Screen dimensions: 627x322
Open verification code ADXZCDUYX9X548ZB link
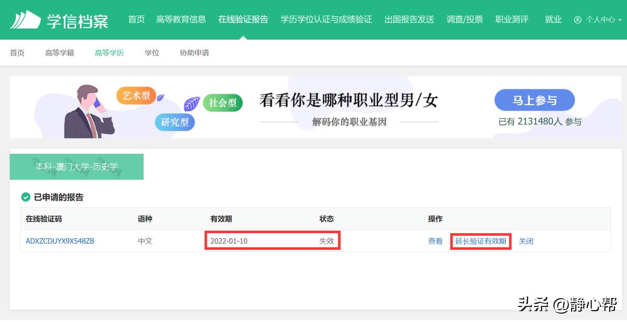coord(60,241)
